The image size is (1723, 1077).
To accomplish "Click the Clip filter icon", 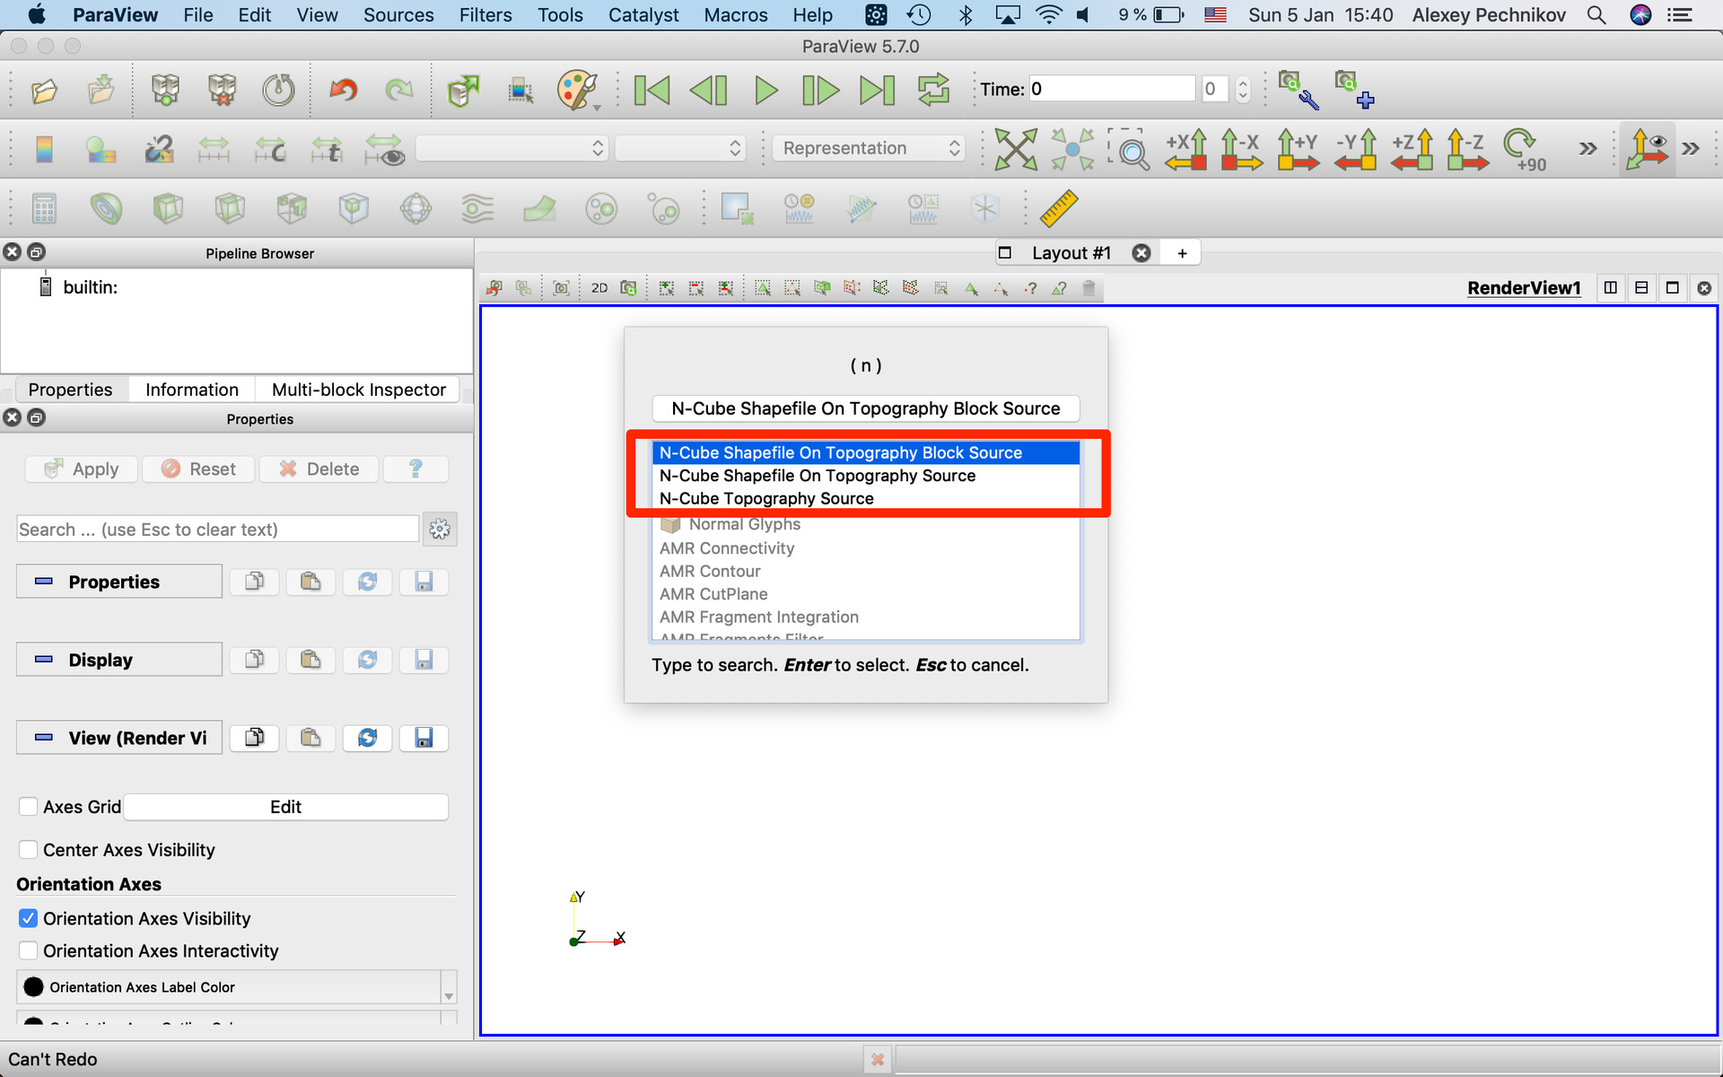I will 168,208.
